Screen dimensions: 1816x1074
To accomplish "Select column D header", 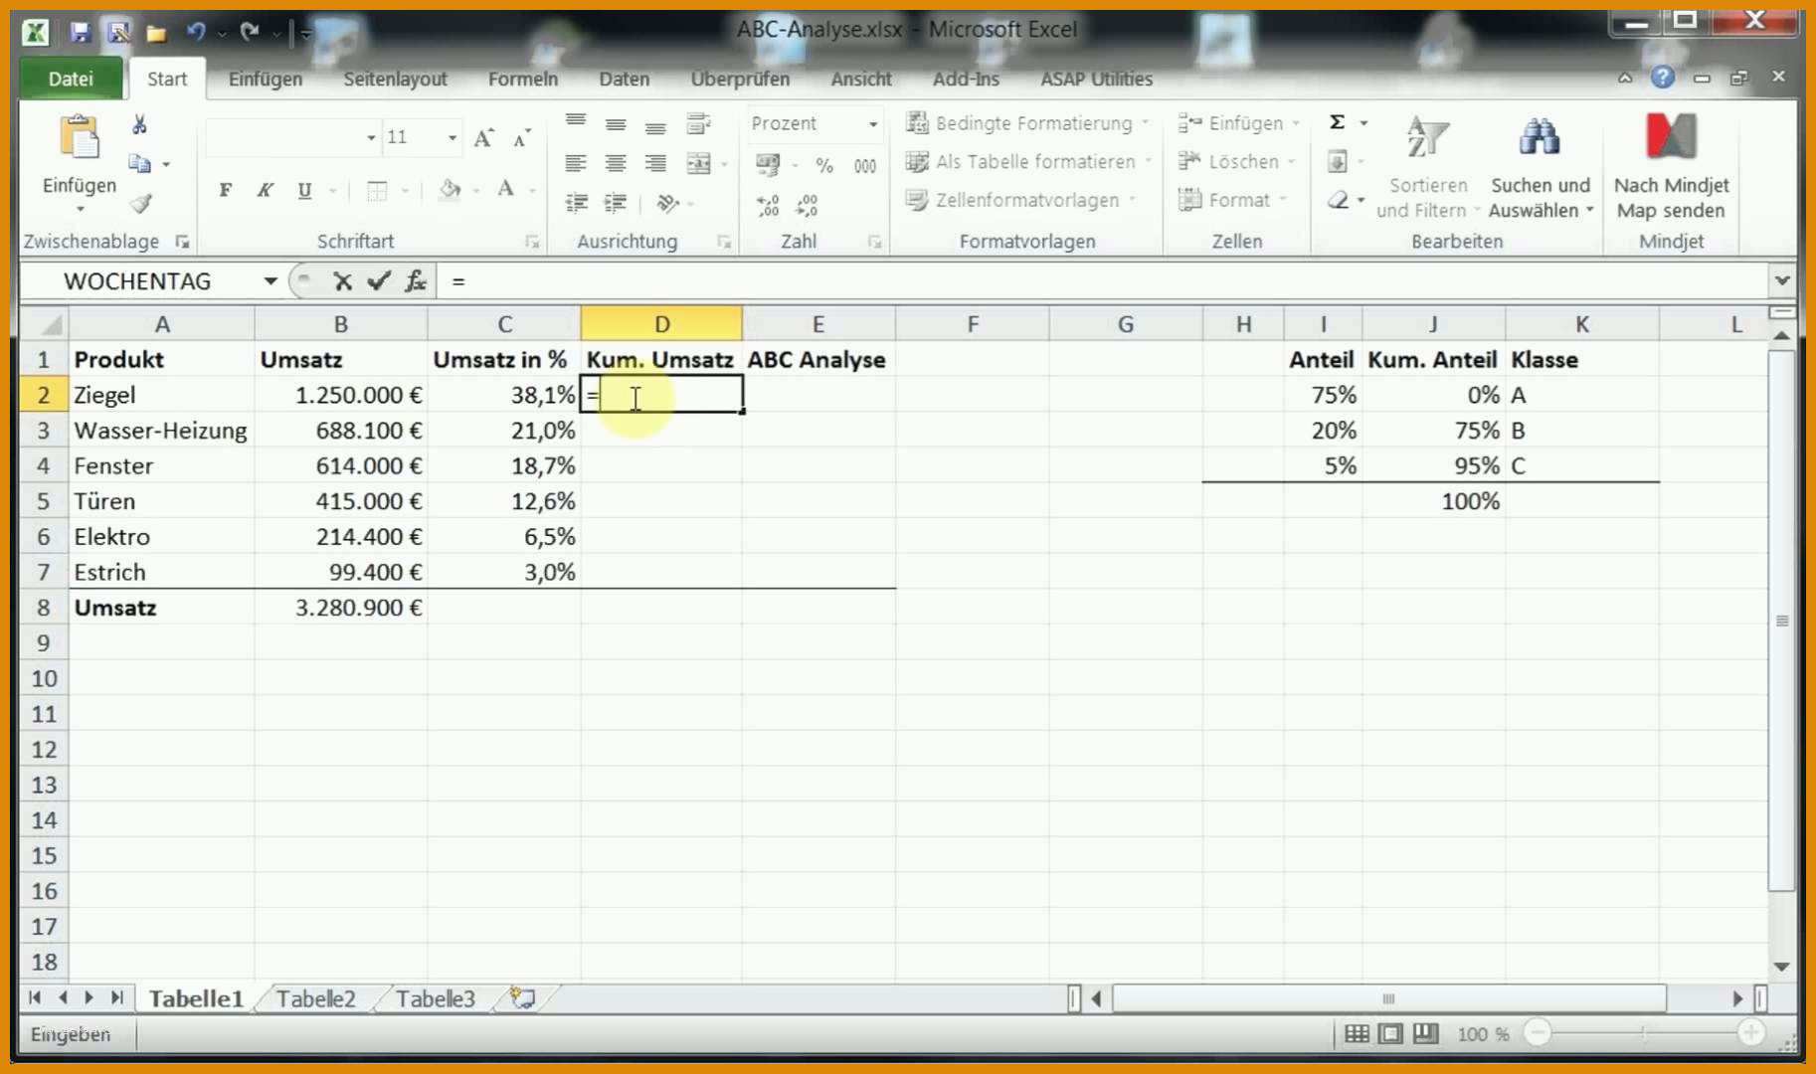I will [661, 324].
